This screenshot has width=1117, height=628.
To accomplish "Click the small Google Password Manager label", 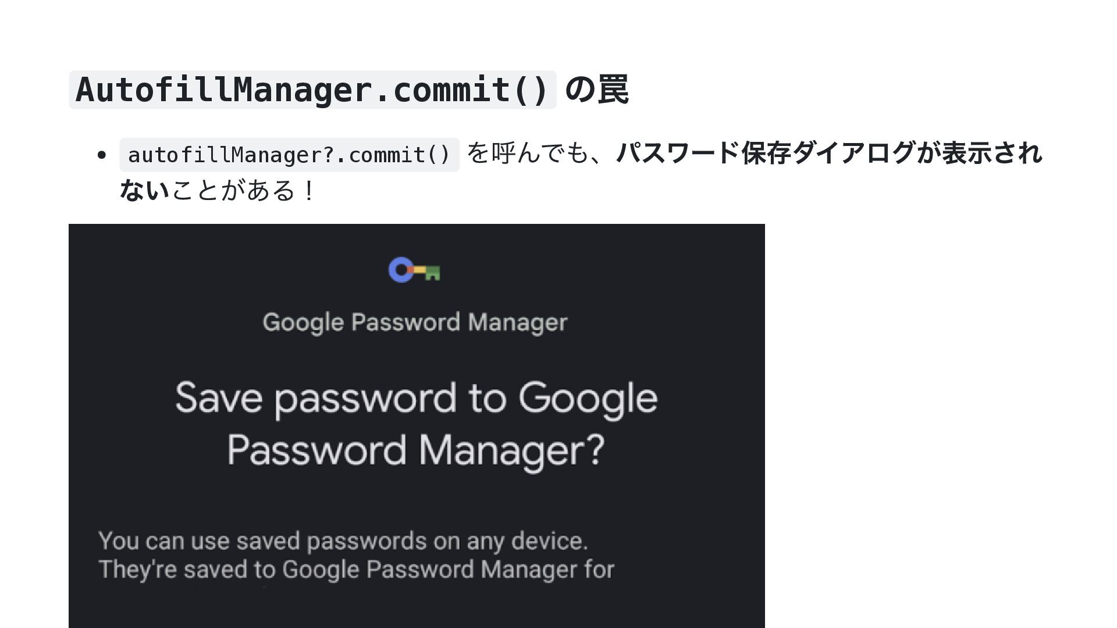I will click(415, 322).
